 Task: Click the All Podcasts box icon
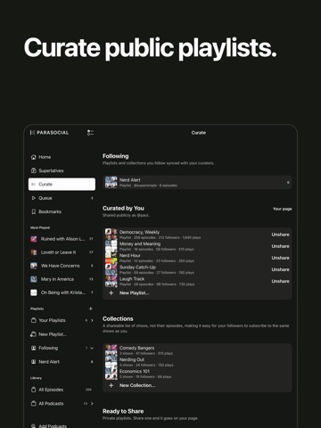pyautogui.click(x=34, y=403)
